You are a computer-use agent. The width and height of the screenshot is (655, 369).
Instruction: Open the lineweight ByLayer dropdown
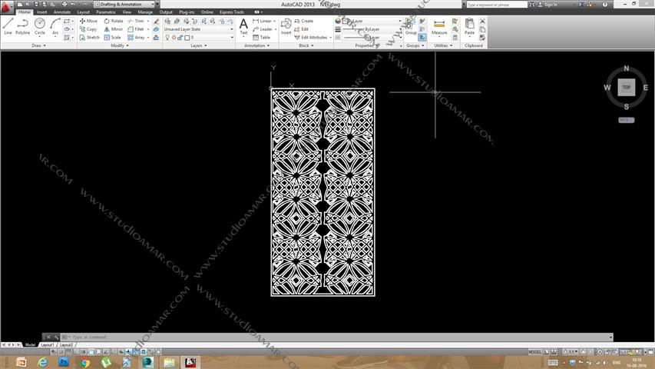(x=372, y=29)
